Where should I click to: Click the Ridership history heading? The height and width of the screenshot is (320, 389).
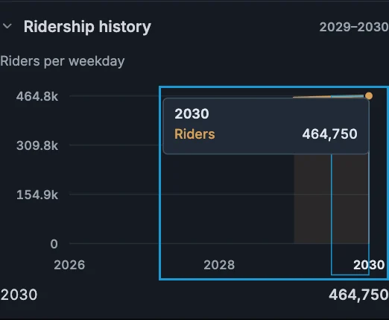tap(87, 27)
